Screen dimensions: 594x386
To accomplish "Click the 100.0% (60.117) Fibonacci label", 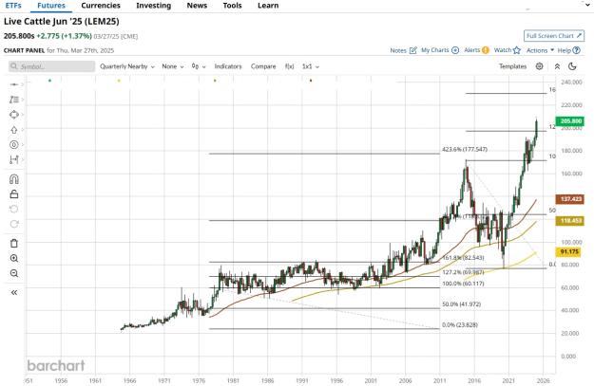I will click(x=463, y=284).
